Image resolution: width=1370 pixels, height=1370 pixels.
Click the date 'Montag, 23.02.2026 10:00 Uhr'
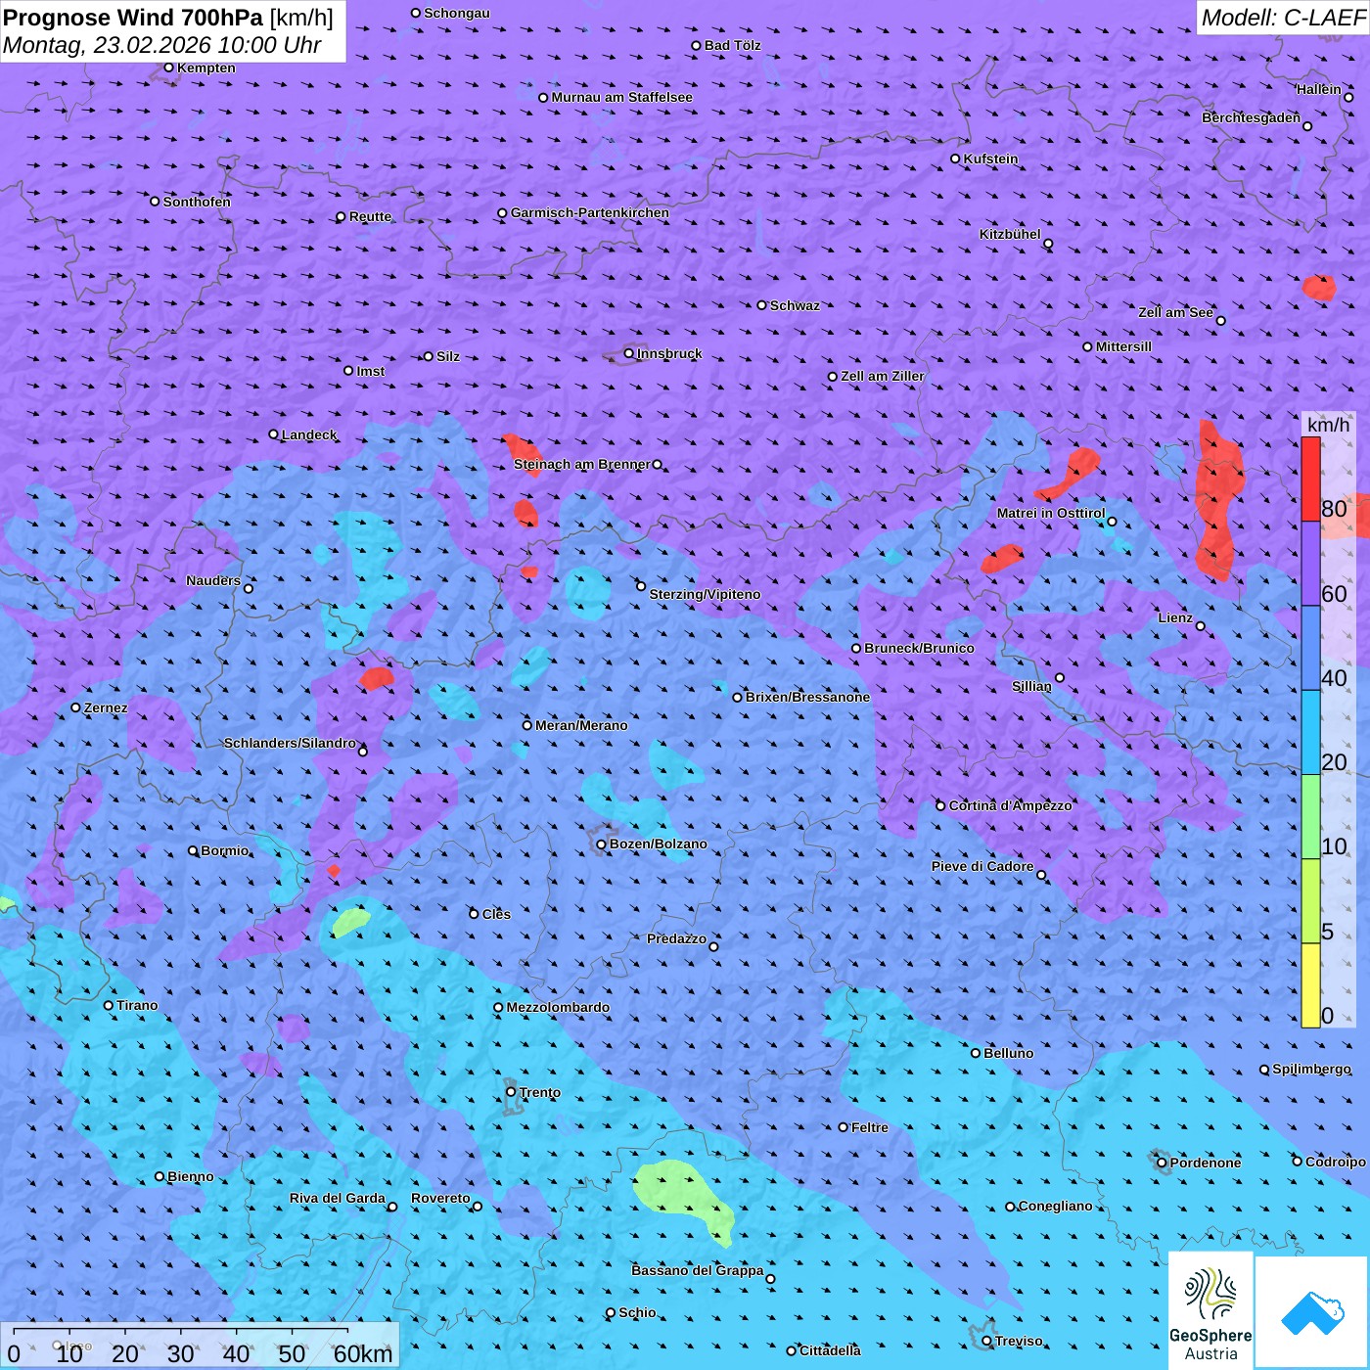[x=161, y=45]
